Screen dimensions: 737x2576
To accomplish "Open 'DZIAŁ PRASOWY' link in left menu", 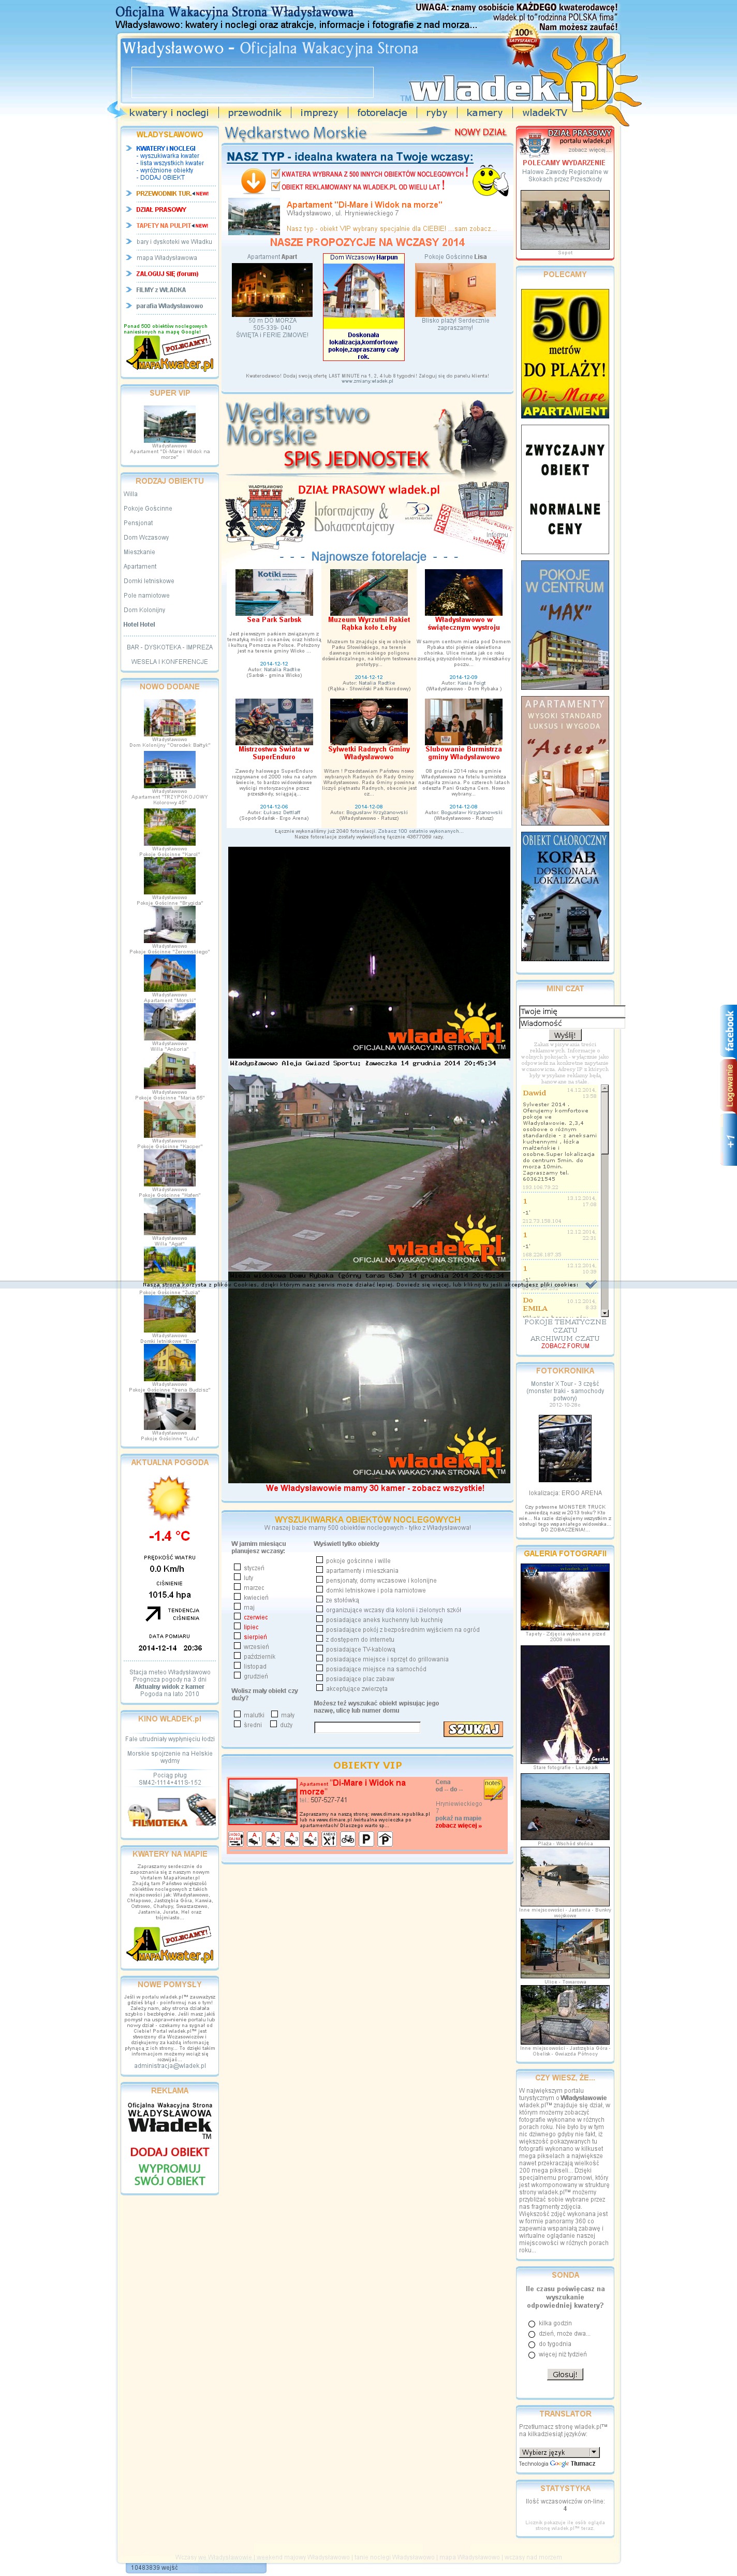I will 161,210.
